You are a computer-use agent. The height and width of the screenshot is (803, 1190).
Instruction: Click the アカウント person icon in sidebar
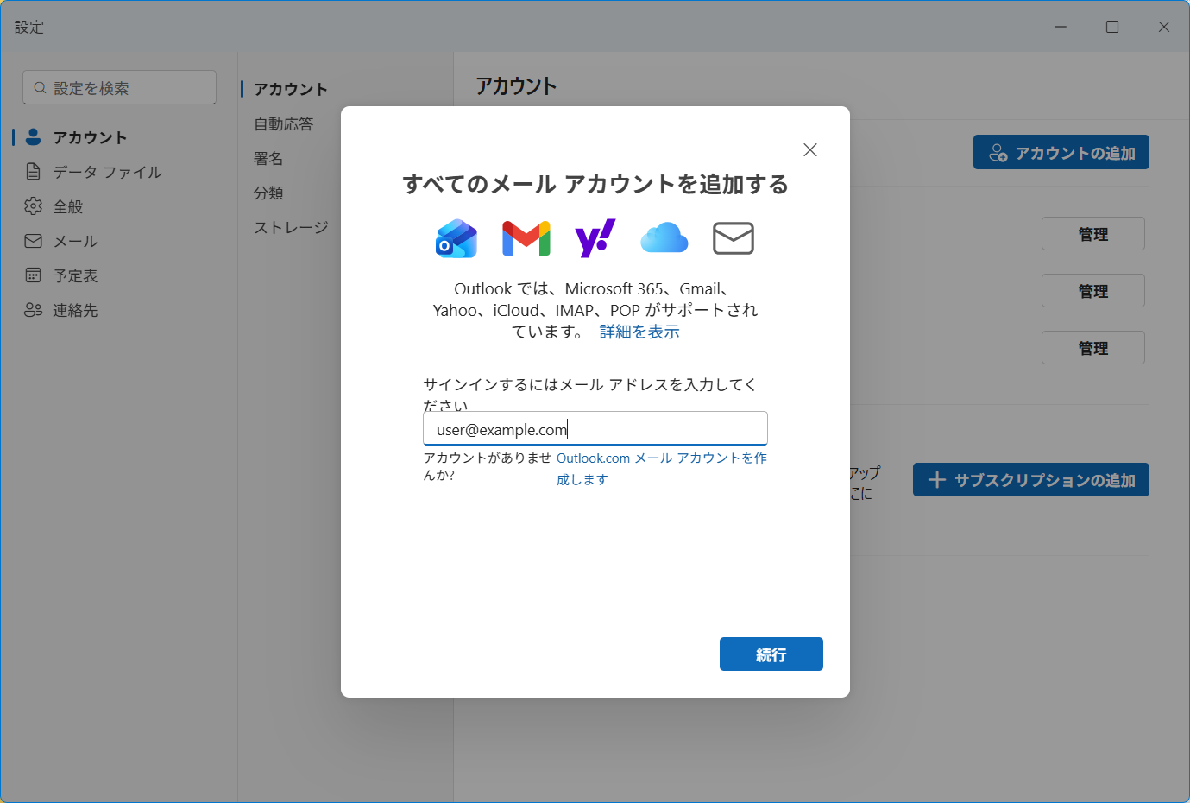point(34,136)
